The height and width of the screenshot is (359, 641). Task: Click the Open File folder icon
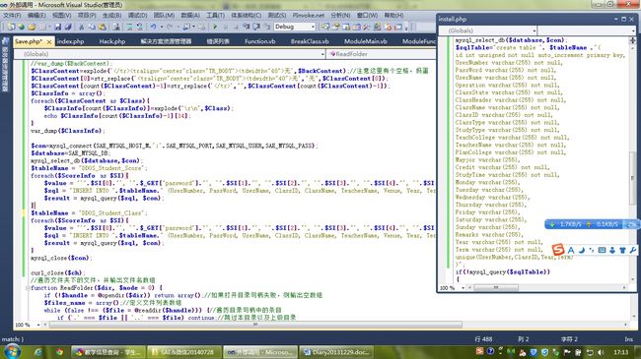pyautogui.click(x=32, y=27)
